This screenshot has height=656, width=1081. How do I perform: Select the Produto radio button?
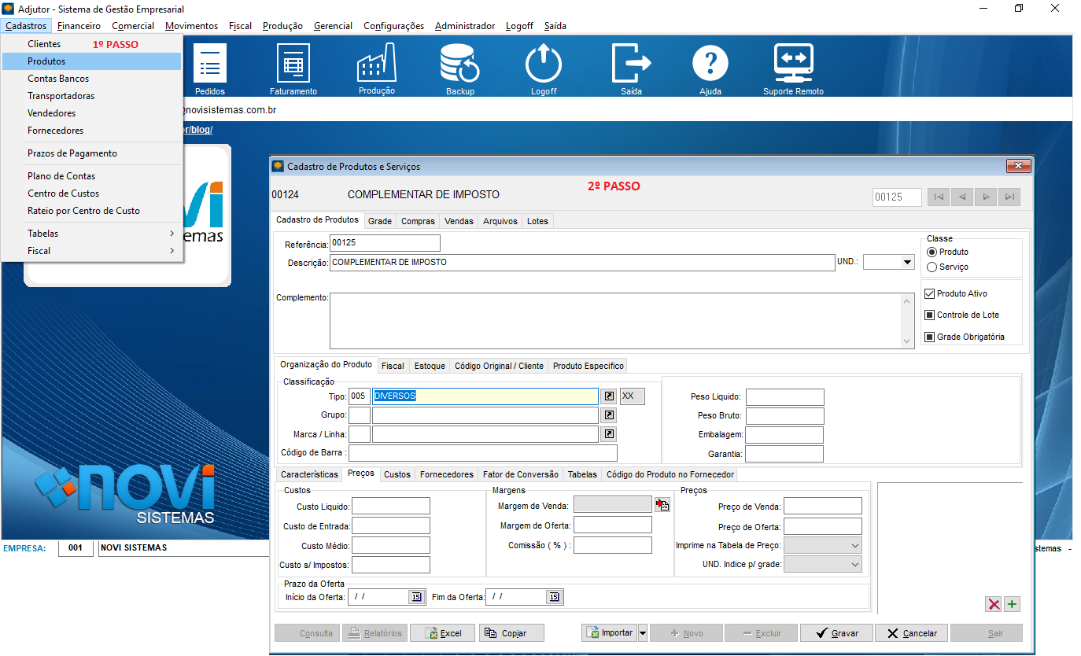pos(932,252)
